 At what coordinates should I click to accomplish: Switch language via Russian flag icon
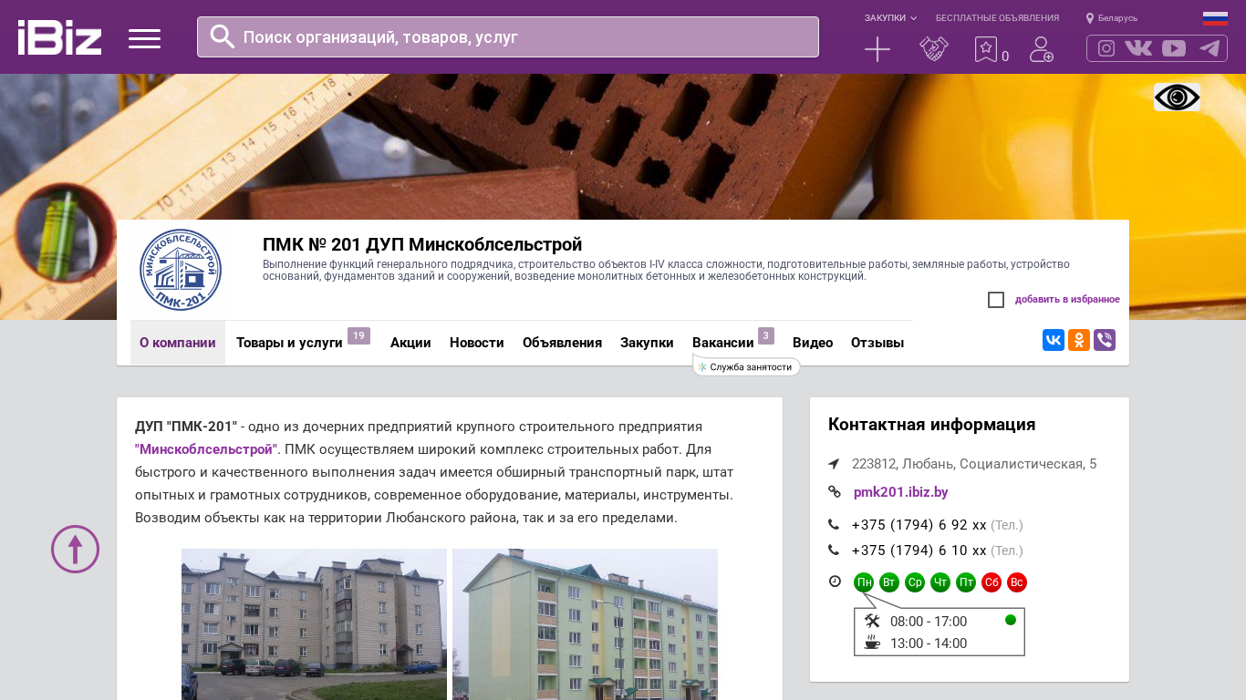tap(1215, 18)
